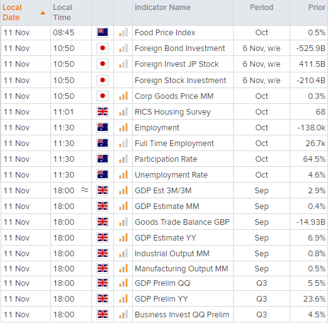The image size is (328, 323).
Task: Click the importance bars in the Employment row
Action: coord(123,128)
